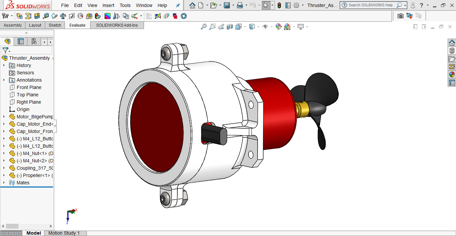Expand the Annotations node
Viewport: 456px width, 236px height.
(4, 80)
